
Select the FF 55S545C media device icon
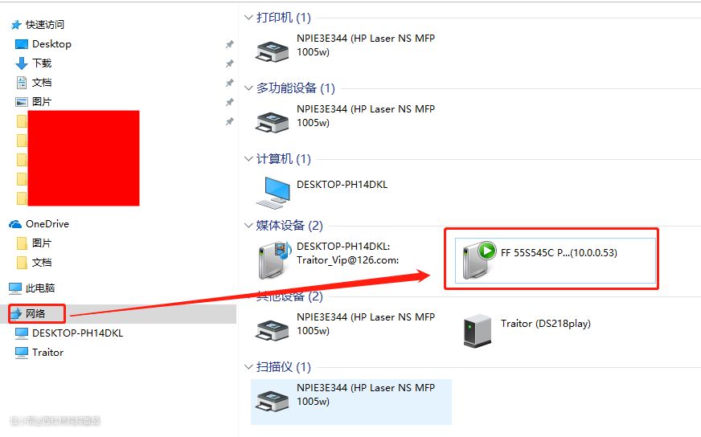coord(479,260)
